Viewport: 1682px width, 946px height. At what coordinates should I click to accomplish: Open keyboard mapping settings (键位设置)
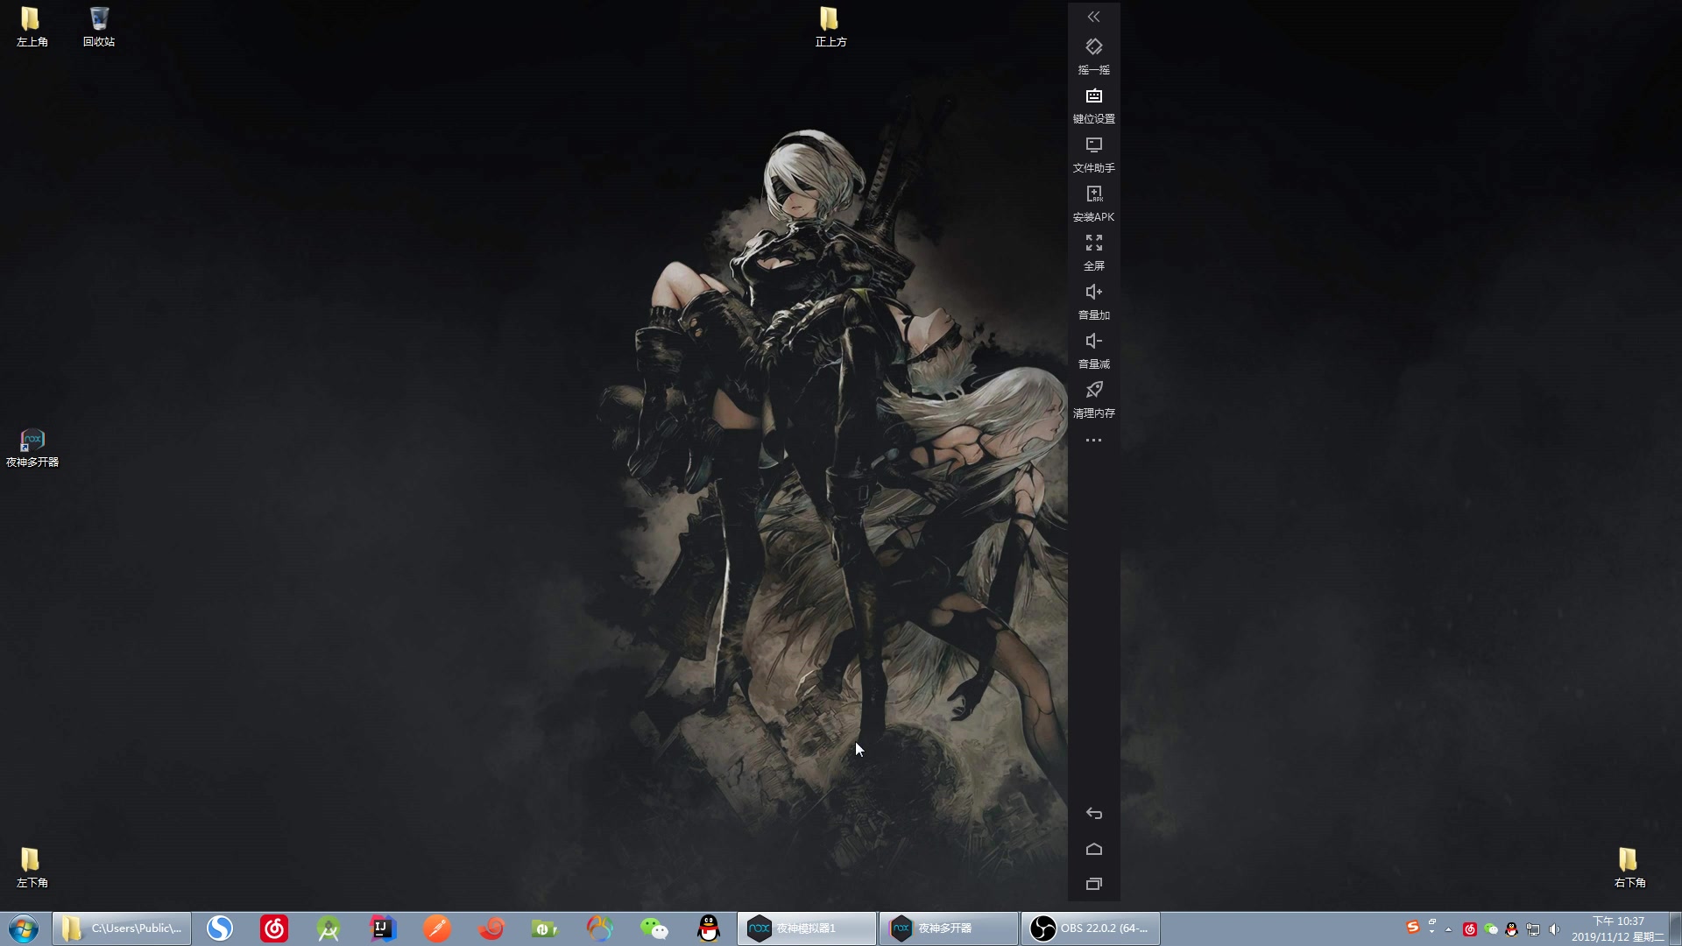point(1093,96)
